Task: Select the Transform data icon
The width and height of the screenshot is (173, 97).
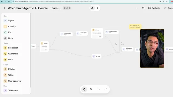Action: pos(5,91)
